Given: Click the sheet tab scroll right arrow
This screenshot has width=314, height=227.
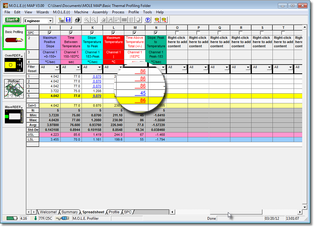Looking at the screenshot, I should click(x=34, y=212).
